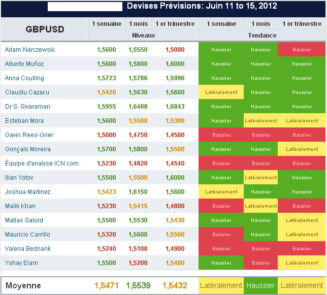This screenshot has height=295, width=327.
Task: Open Mauricio Carrillo analyst link
Action: [27, 235]
